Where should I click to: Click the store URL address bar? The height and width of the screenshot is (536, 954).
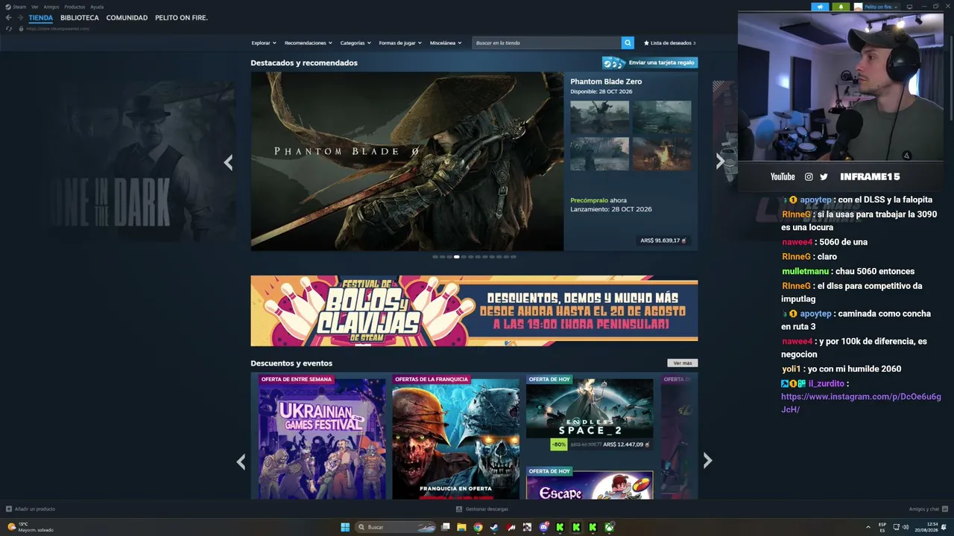click(x=57, y=28)
